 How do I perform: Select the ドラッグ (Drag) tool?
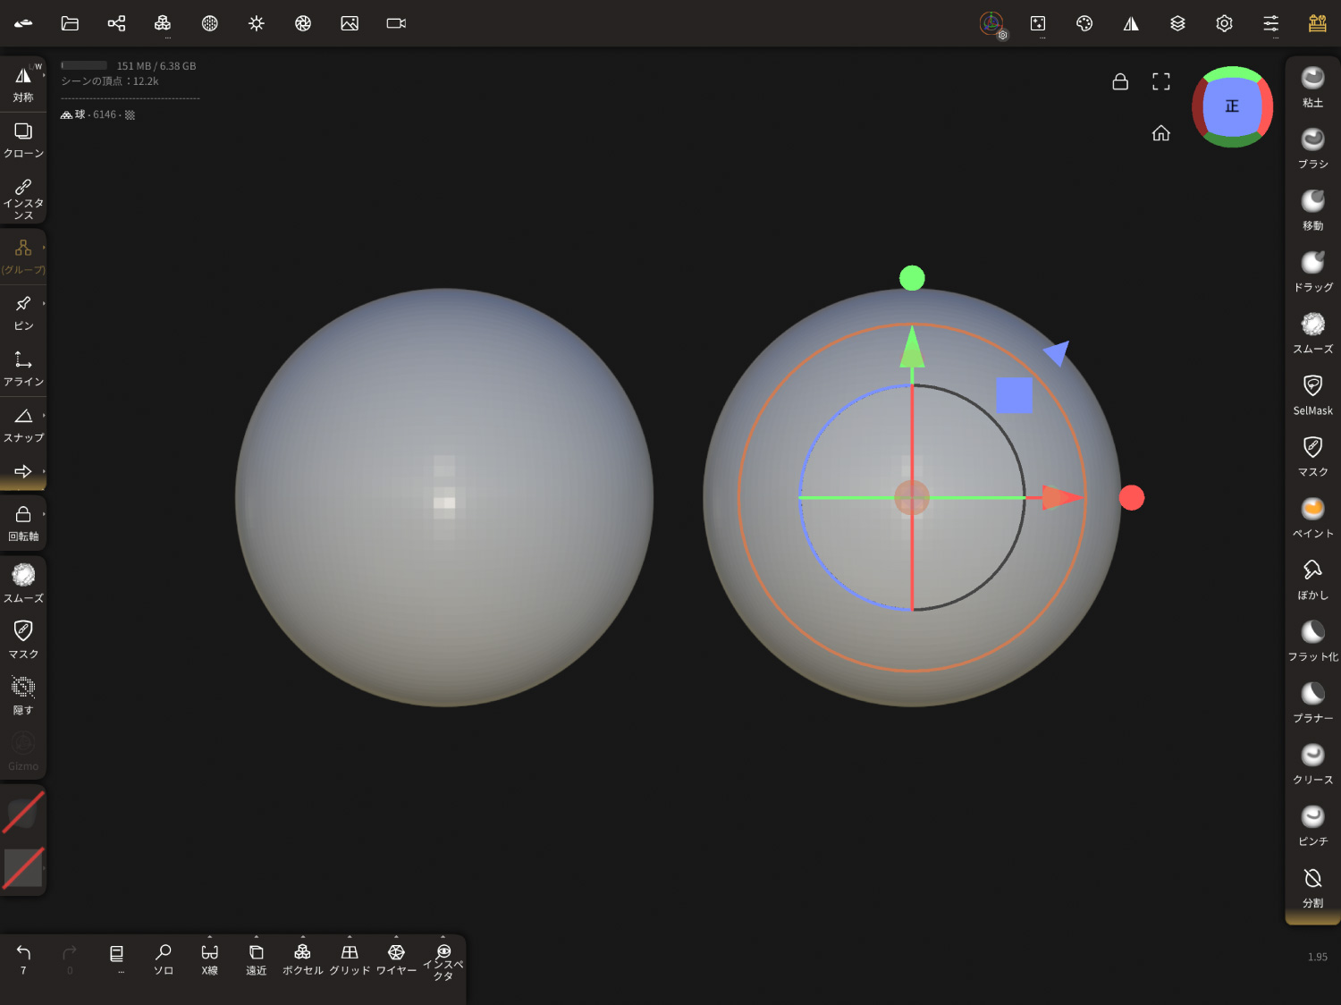tap(1312, 271)
